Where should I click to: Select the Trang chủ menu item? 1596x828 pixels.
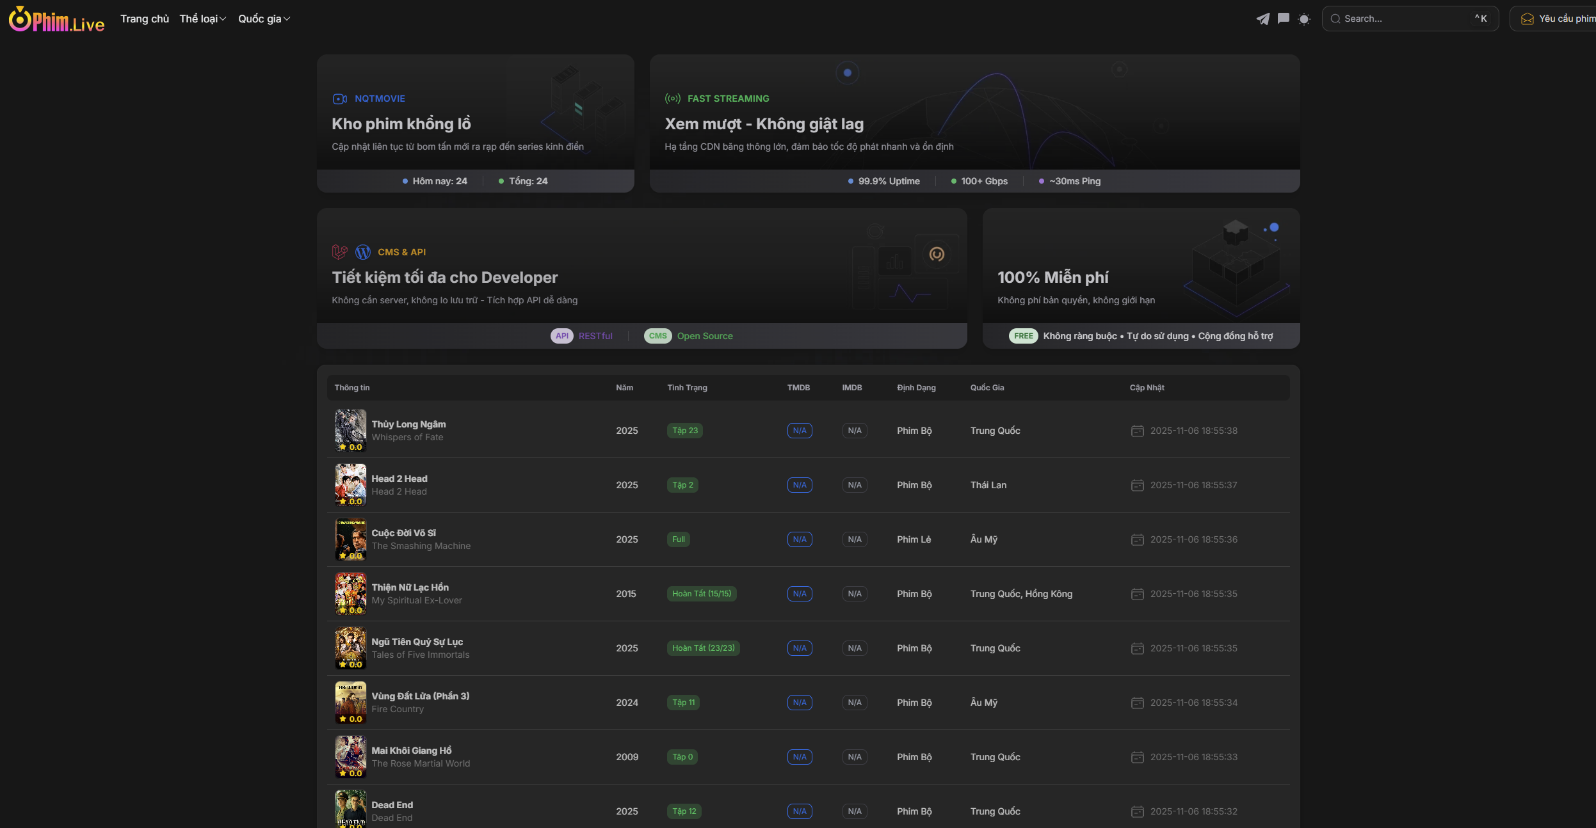pos(145,19)
